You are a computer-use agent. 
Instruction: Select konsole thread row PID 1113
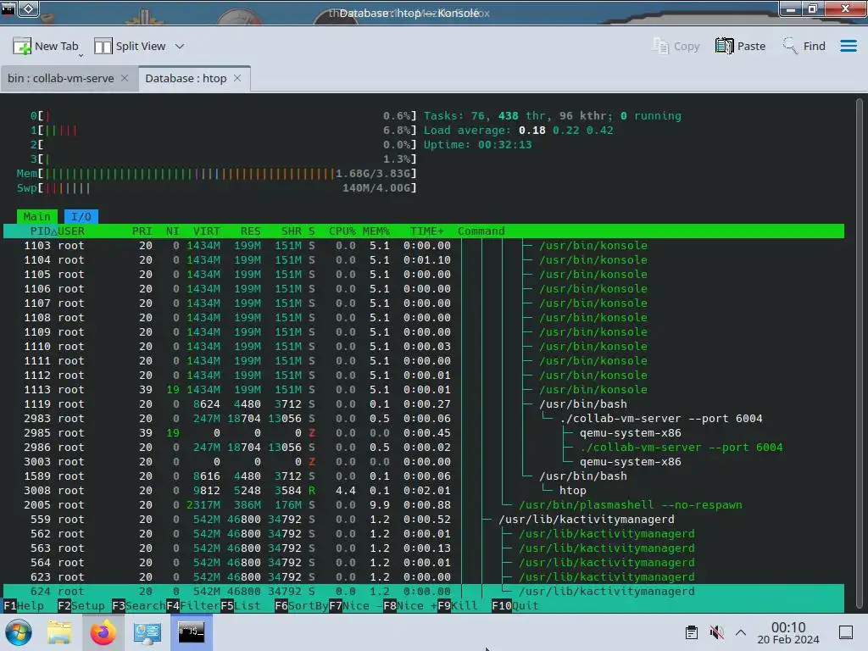(424, 390)
